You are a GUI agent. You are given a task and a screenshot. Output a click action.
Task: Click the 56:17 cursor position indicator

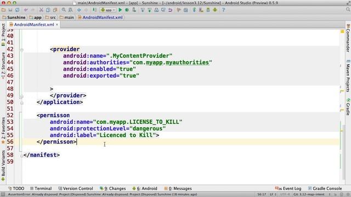click(x=262, y=194)
